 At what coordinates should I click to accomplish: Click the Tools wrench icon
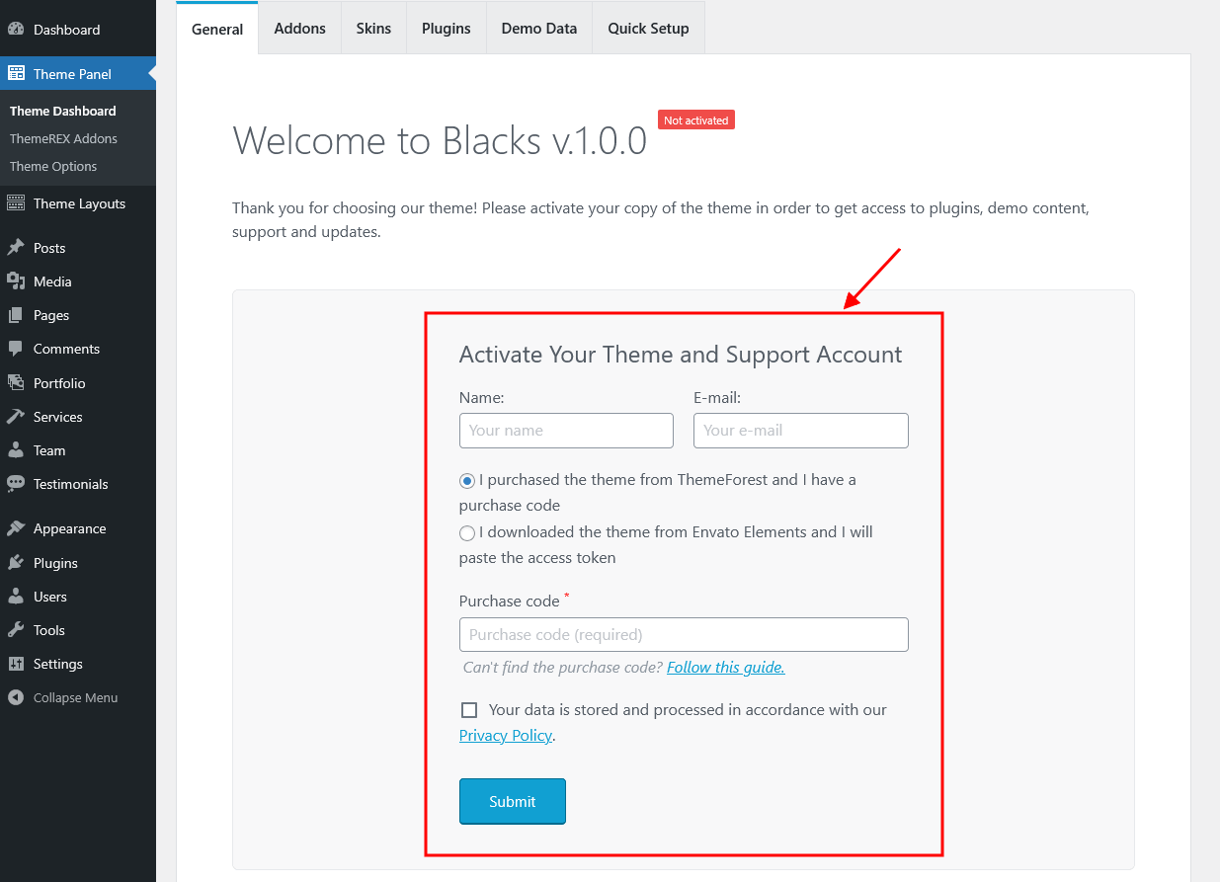point(16,630)
